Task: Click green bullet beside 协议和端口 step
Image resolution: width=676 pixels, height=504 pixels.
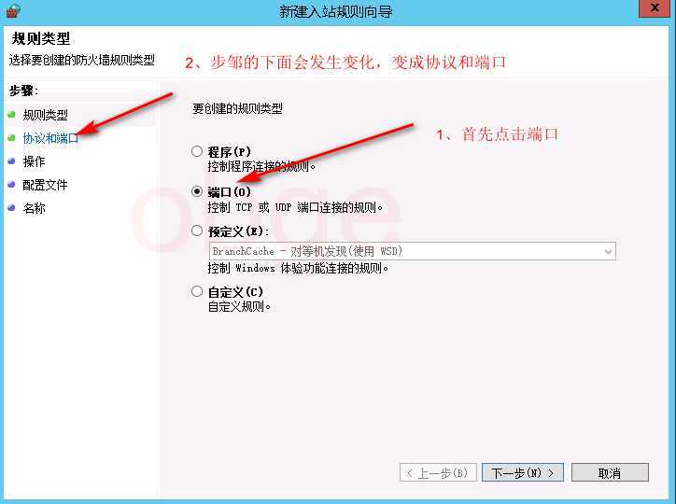Action: click(11, 138)
